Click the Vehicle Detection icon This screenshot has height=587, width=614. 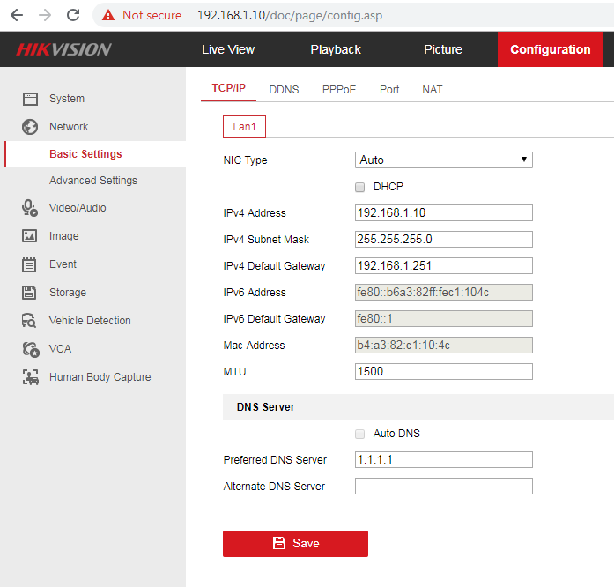point(30,321)
